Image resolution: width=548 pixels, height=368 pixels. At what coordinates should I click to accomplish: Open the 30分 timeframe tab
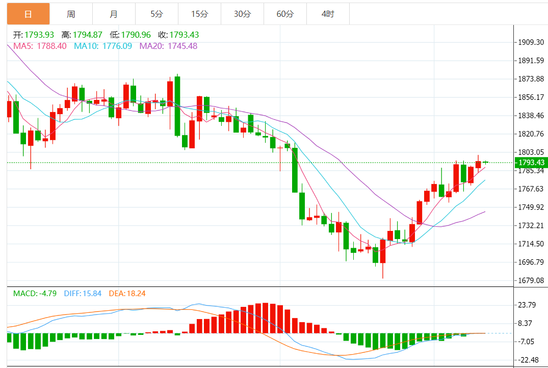pyautogui.click(x=242, y=14)
